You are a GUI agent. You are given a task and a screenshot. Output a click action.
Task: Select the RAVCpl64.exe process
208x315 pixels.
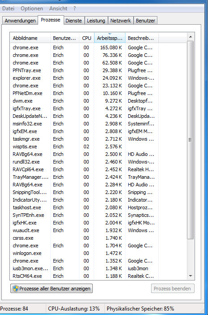pyautogui.click(x=98, y=170)
